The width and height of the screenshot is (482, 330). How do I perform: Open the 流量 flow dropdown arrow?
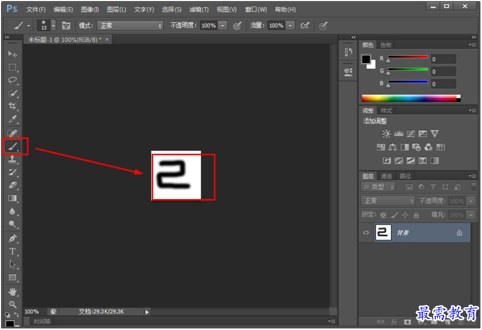[290, 26]
